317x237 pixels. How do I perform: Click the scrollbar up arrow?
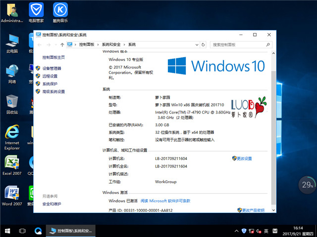(273, 53)
